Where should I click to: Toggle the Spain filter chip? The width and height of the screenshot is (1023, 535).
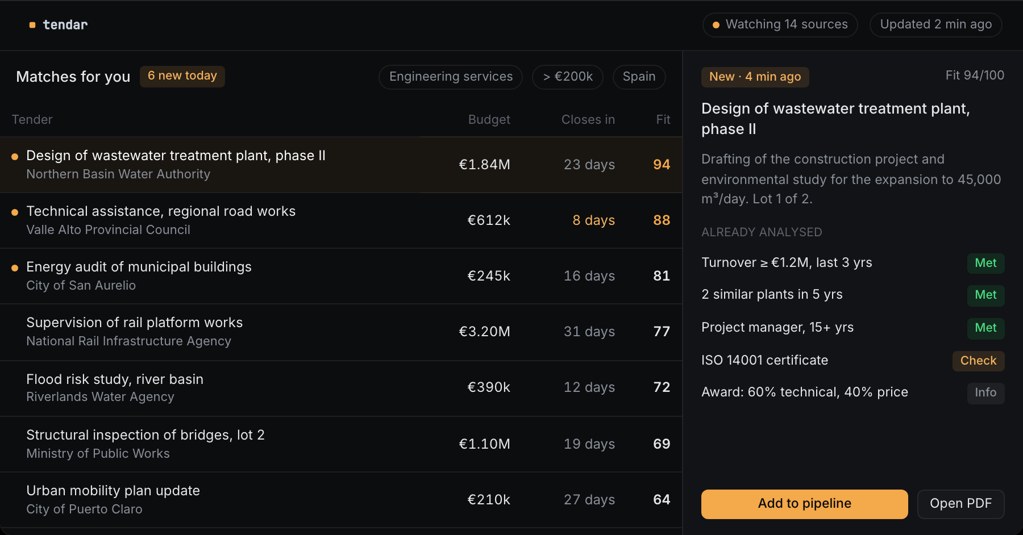(639, 77)
